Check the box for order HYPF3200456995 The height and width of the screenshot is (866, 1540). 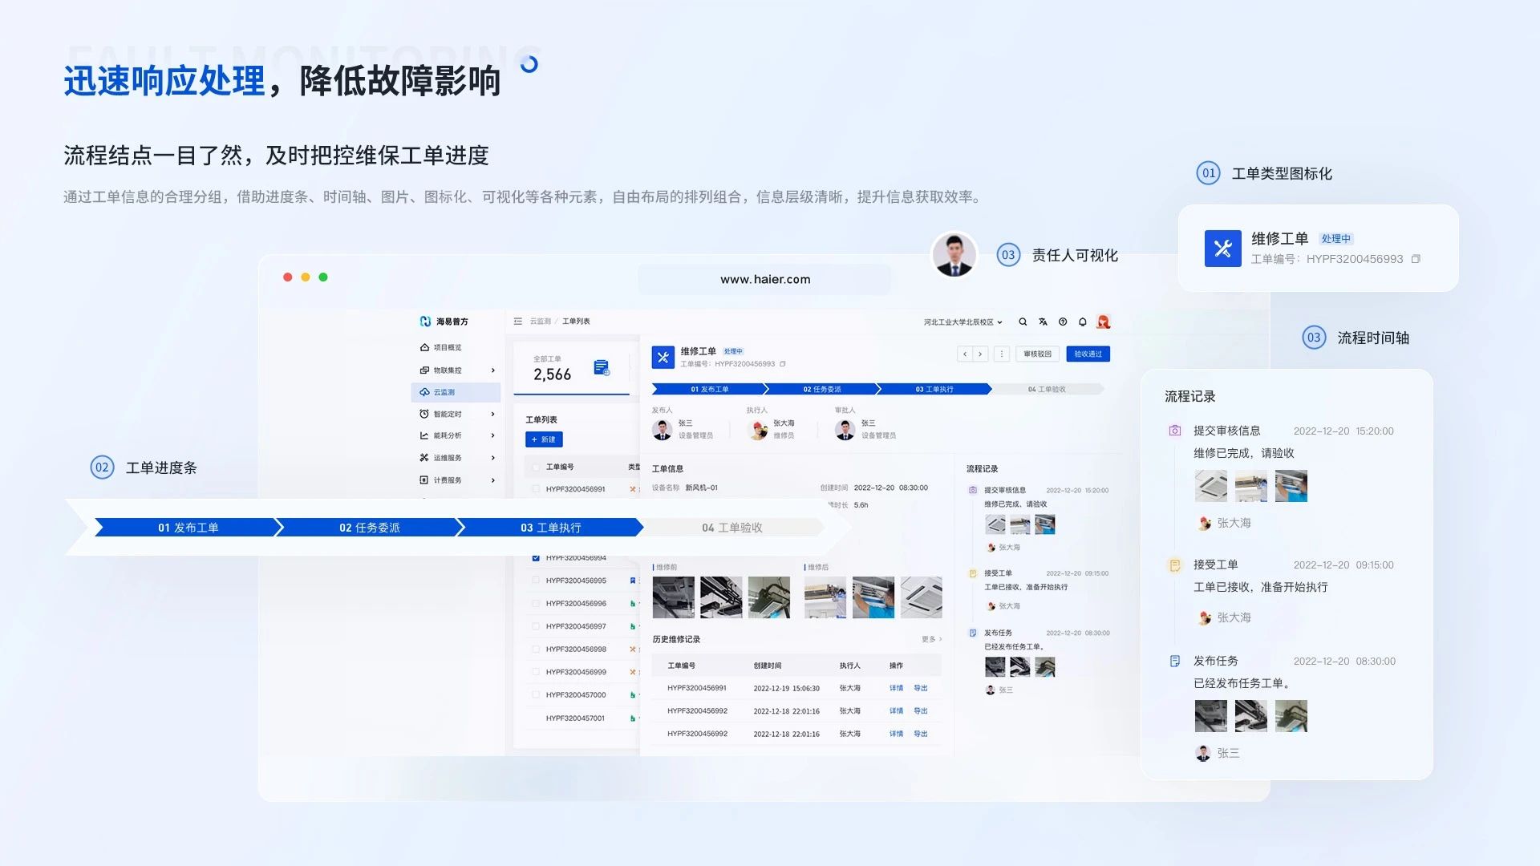click(x=536, y=581)
